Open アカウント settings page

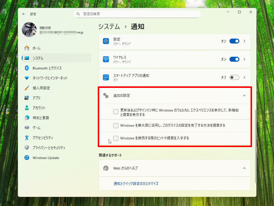pyautogui.click(x=56, y=108)
